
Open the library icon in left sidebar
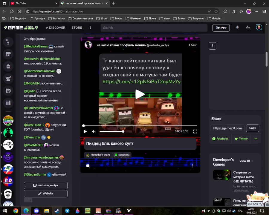[8, 103]
